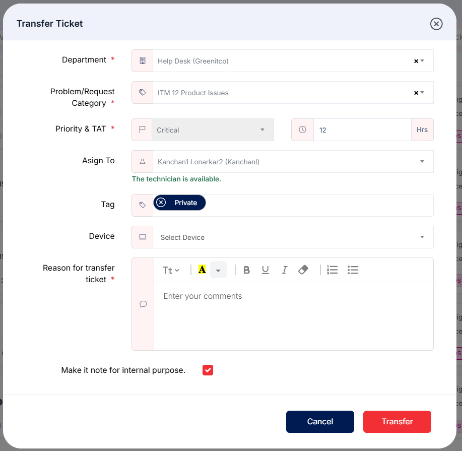This screenshot has width=462, height=451.
Task: Close the Transfer Ticket dialog
Action: 436,24
